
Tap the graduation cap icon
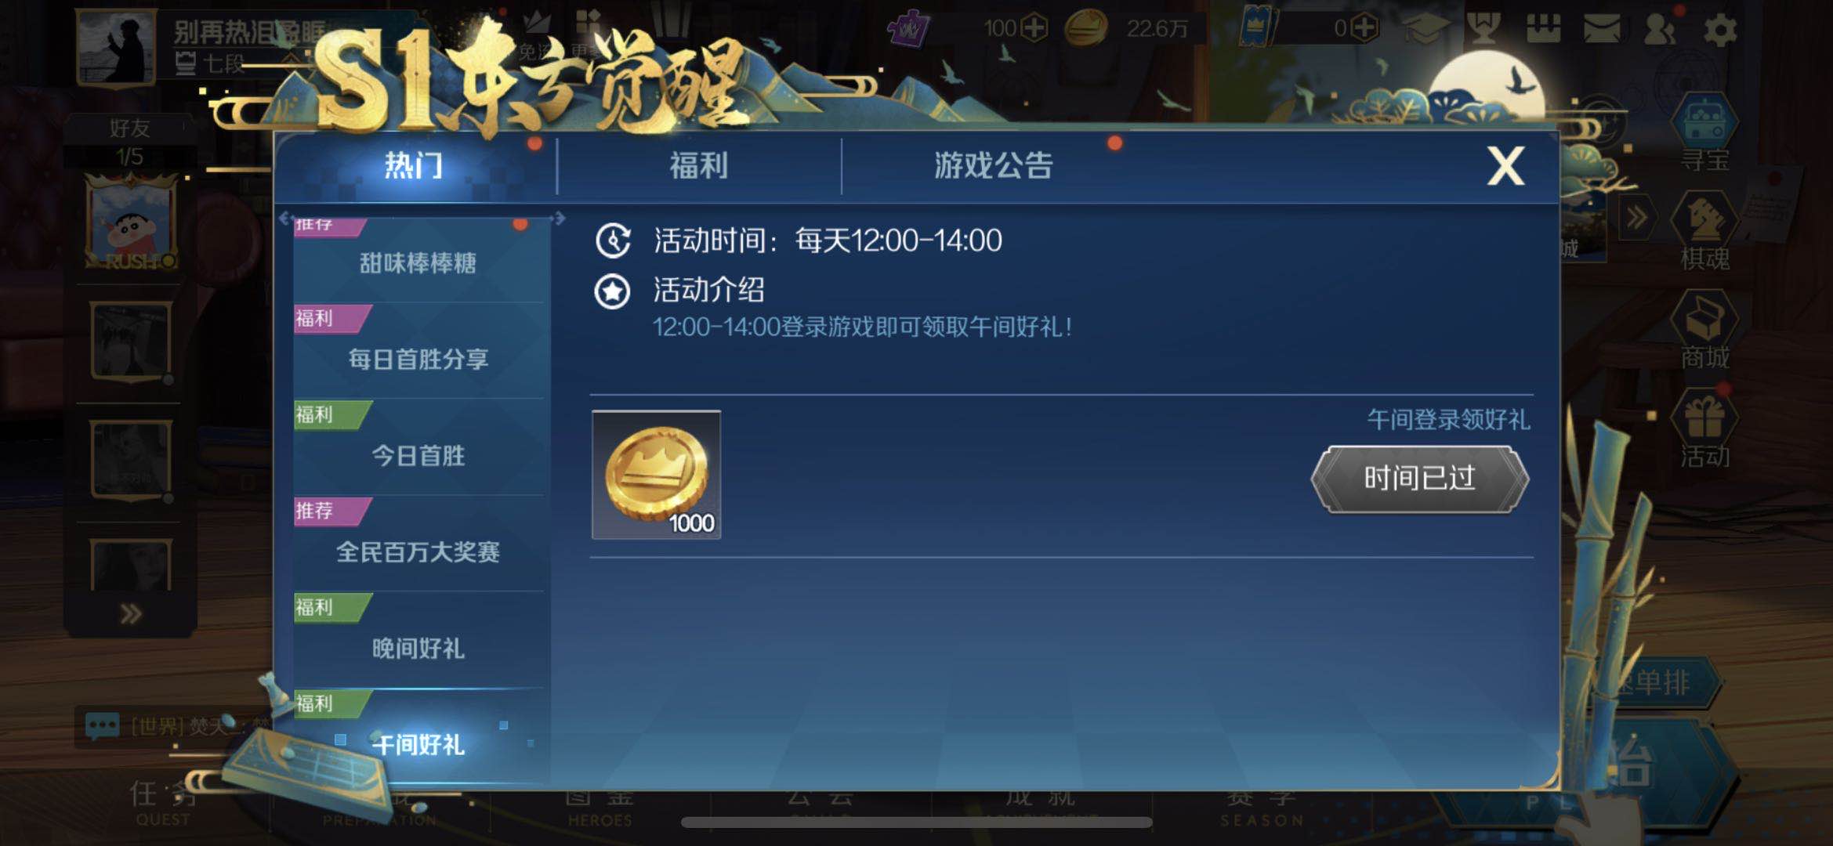pyautogui.click(x=1425, y=30)
